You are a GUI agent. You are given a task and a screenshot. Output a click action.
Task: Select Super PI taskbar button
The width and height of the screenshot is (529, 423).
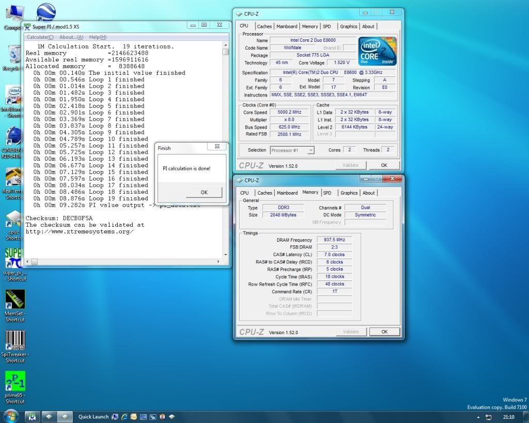tap(33, 417)
